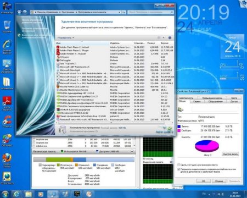Click the WinRAR 4.20 program list icon
Screen dimensions: 247x198
(x=58, y=109)
